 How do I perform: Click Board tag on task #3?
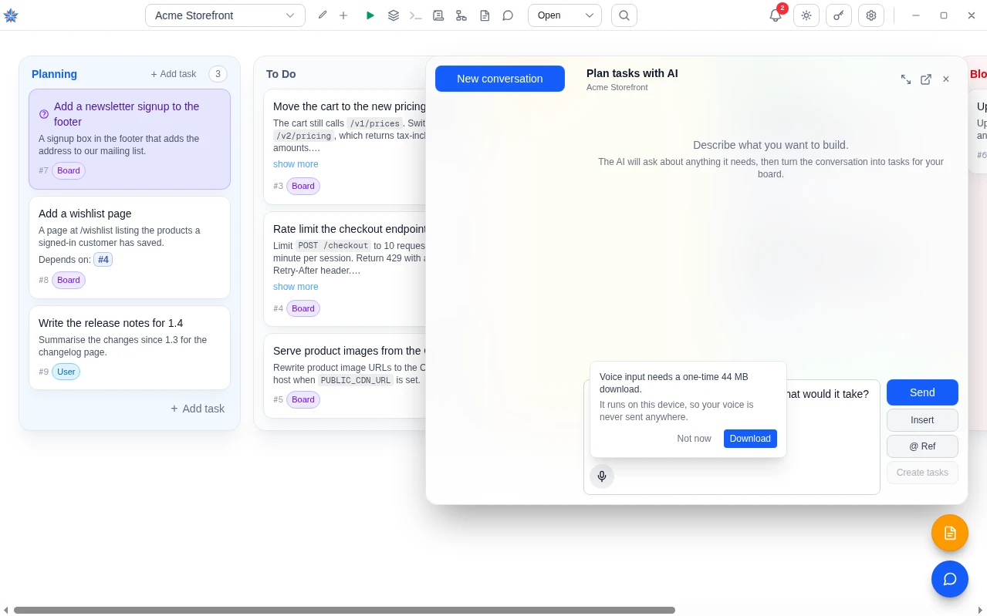pyautogui.click(x=303, y=186)
